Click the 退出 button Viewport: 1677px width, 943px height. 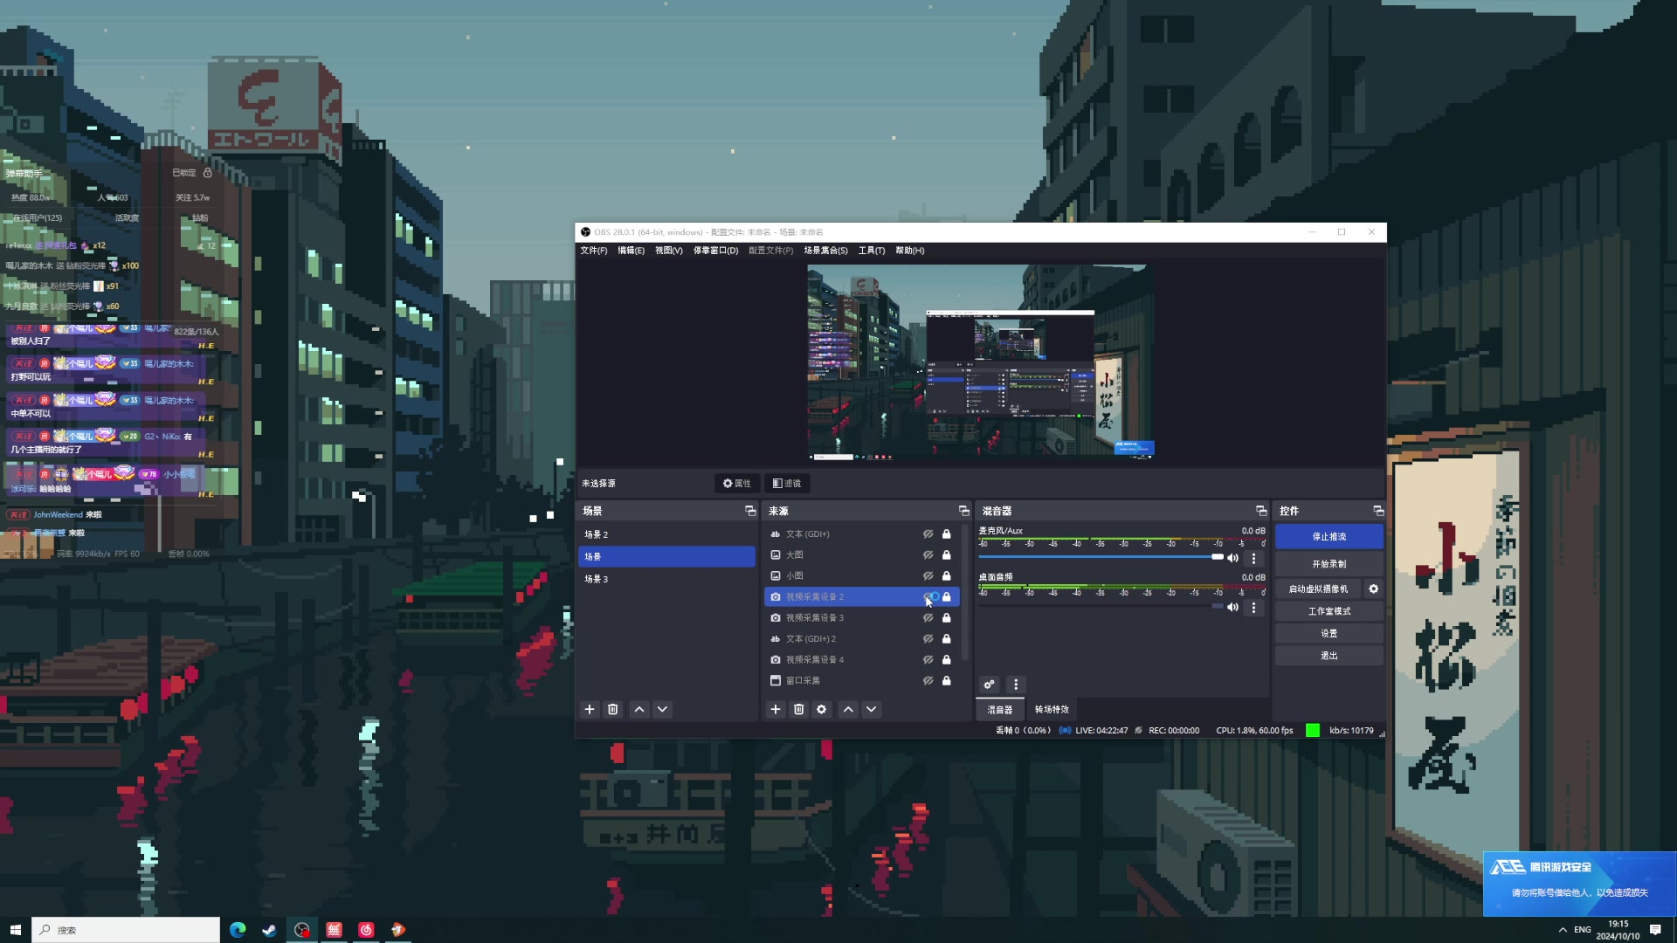pos(1329,656)
